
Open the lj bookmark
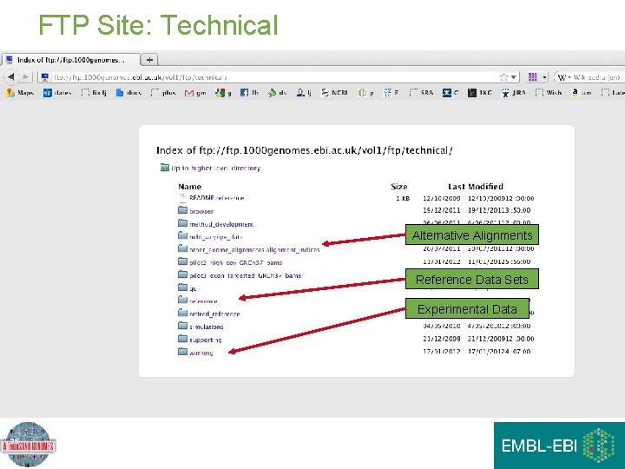pos(304,93)
